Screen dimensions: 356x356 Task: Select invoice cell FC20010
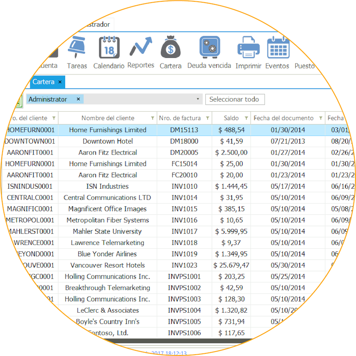[184, 175]
